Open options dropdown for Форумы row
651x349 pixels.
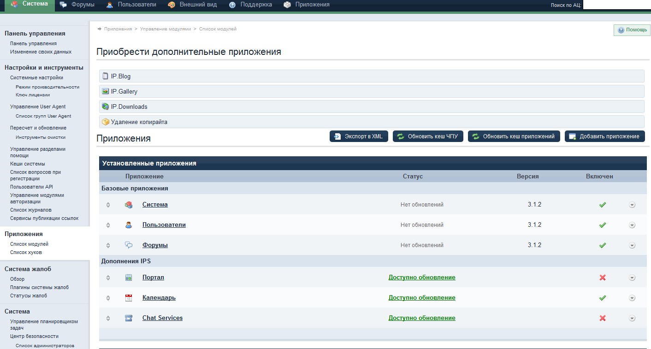(x=632, y=245)
